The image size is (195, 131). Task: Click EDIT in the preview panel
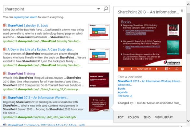tap(121, 117)
